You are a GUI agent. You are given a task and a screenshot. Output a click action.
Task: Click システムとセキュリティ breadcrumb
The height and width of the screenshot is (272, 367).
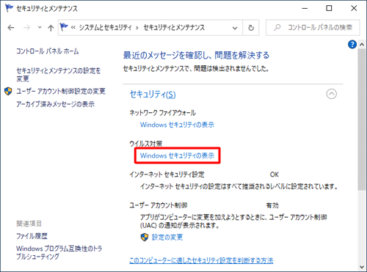pos(105,27)
